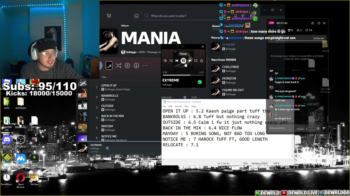Download the MANIA album
The width and height of the screenshot is (350, 196).
[x=136, y=66]
